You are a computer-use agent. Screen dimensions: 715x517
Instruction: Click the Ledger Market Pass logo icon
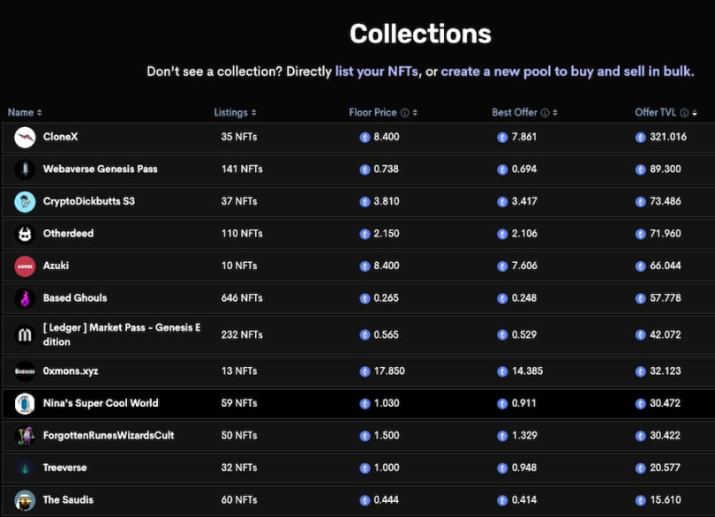coord(25,334)
